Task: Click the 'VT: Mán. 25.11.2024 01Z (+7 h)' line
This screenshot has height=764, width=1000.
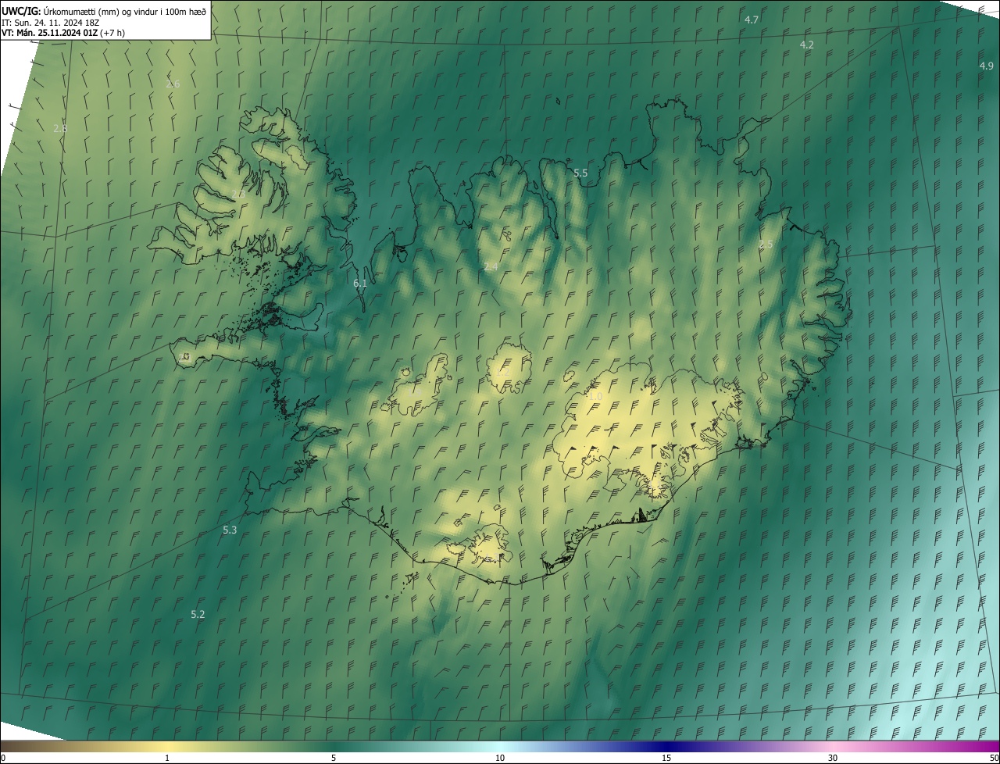Action: coord(63,33)
